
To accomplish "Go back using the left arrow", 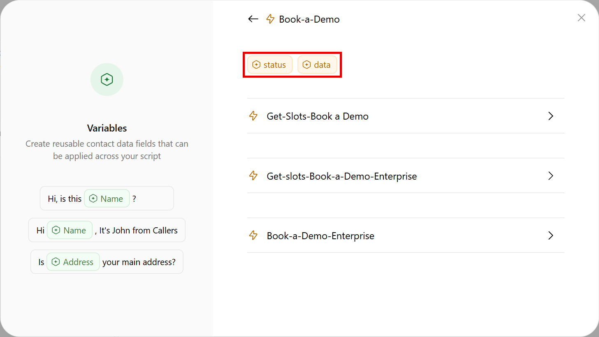I will pyautogui.click(x=253, y=19).
